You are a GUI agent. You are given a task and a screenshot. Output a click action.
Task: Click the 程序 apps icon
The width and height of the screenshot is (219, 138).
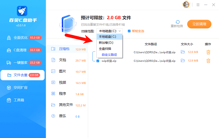[x=53, y=94]
